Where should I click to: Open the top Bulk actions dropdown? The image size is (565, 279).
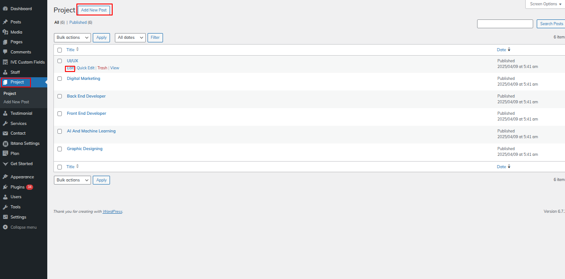click(x=72, y=38)
